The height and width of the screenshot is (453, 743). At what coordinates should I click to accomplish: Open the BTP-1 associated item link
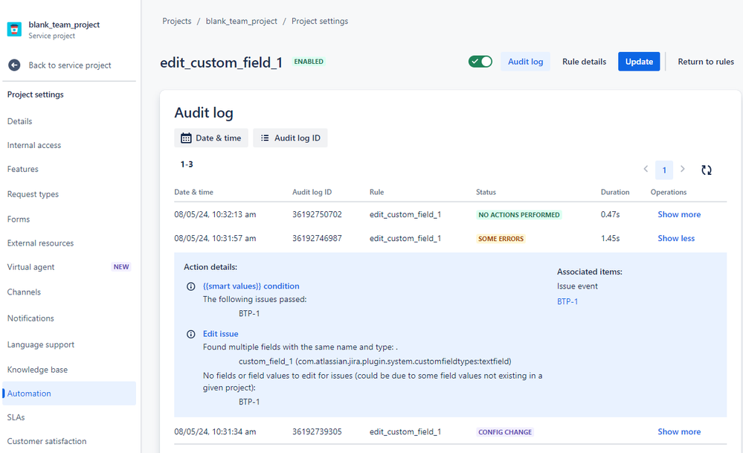pos(567,301)
